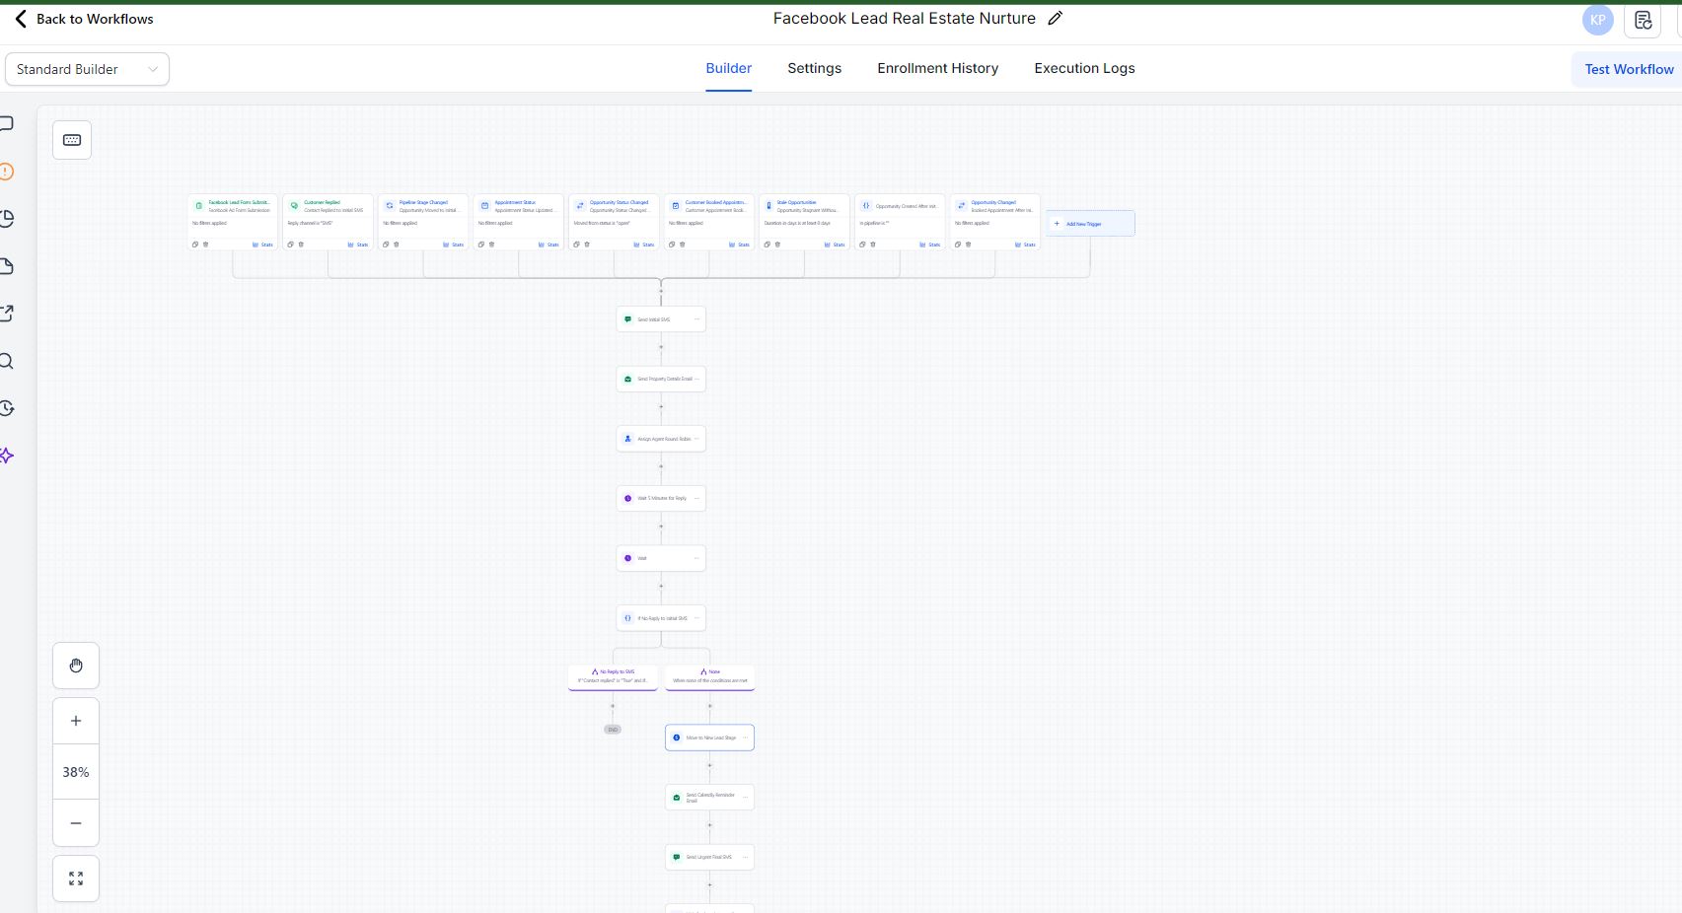This screenshot has width=1682, height=913.
Task: Click the keyboard shortcuts icon on canvas
Action: [x=72, y=140]
